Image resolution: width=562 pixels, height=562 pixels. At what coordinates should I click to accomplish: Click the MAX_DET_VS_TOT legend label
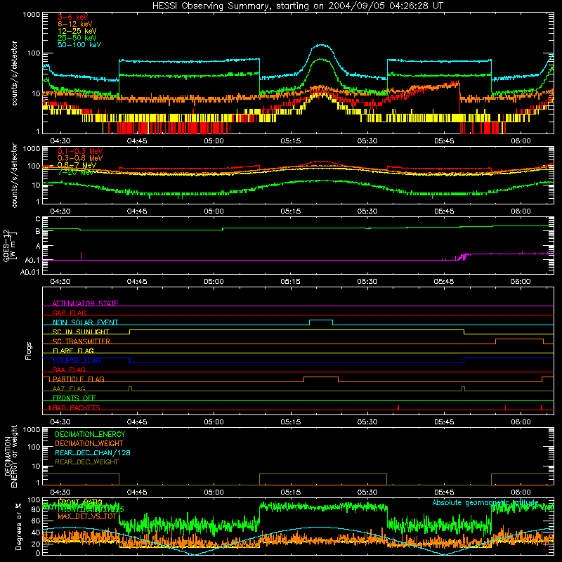(x=87, y=516)
